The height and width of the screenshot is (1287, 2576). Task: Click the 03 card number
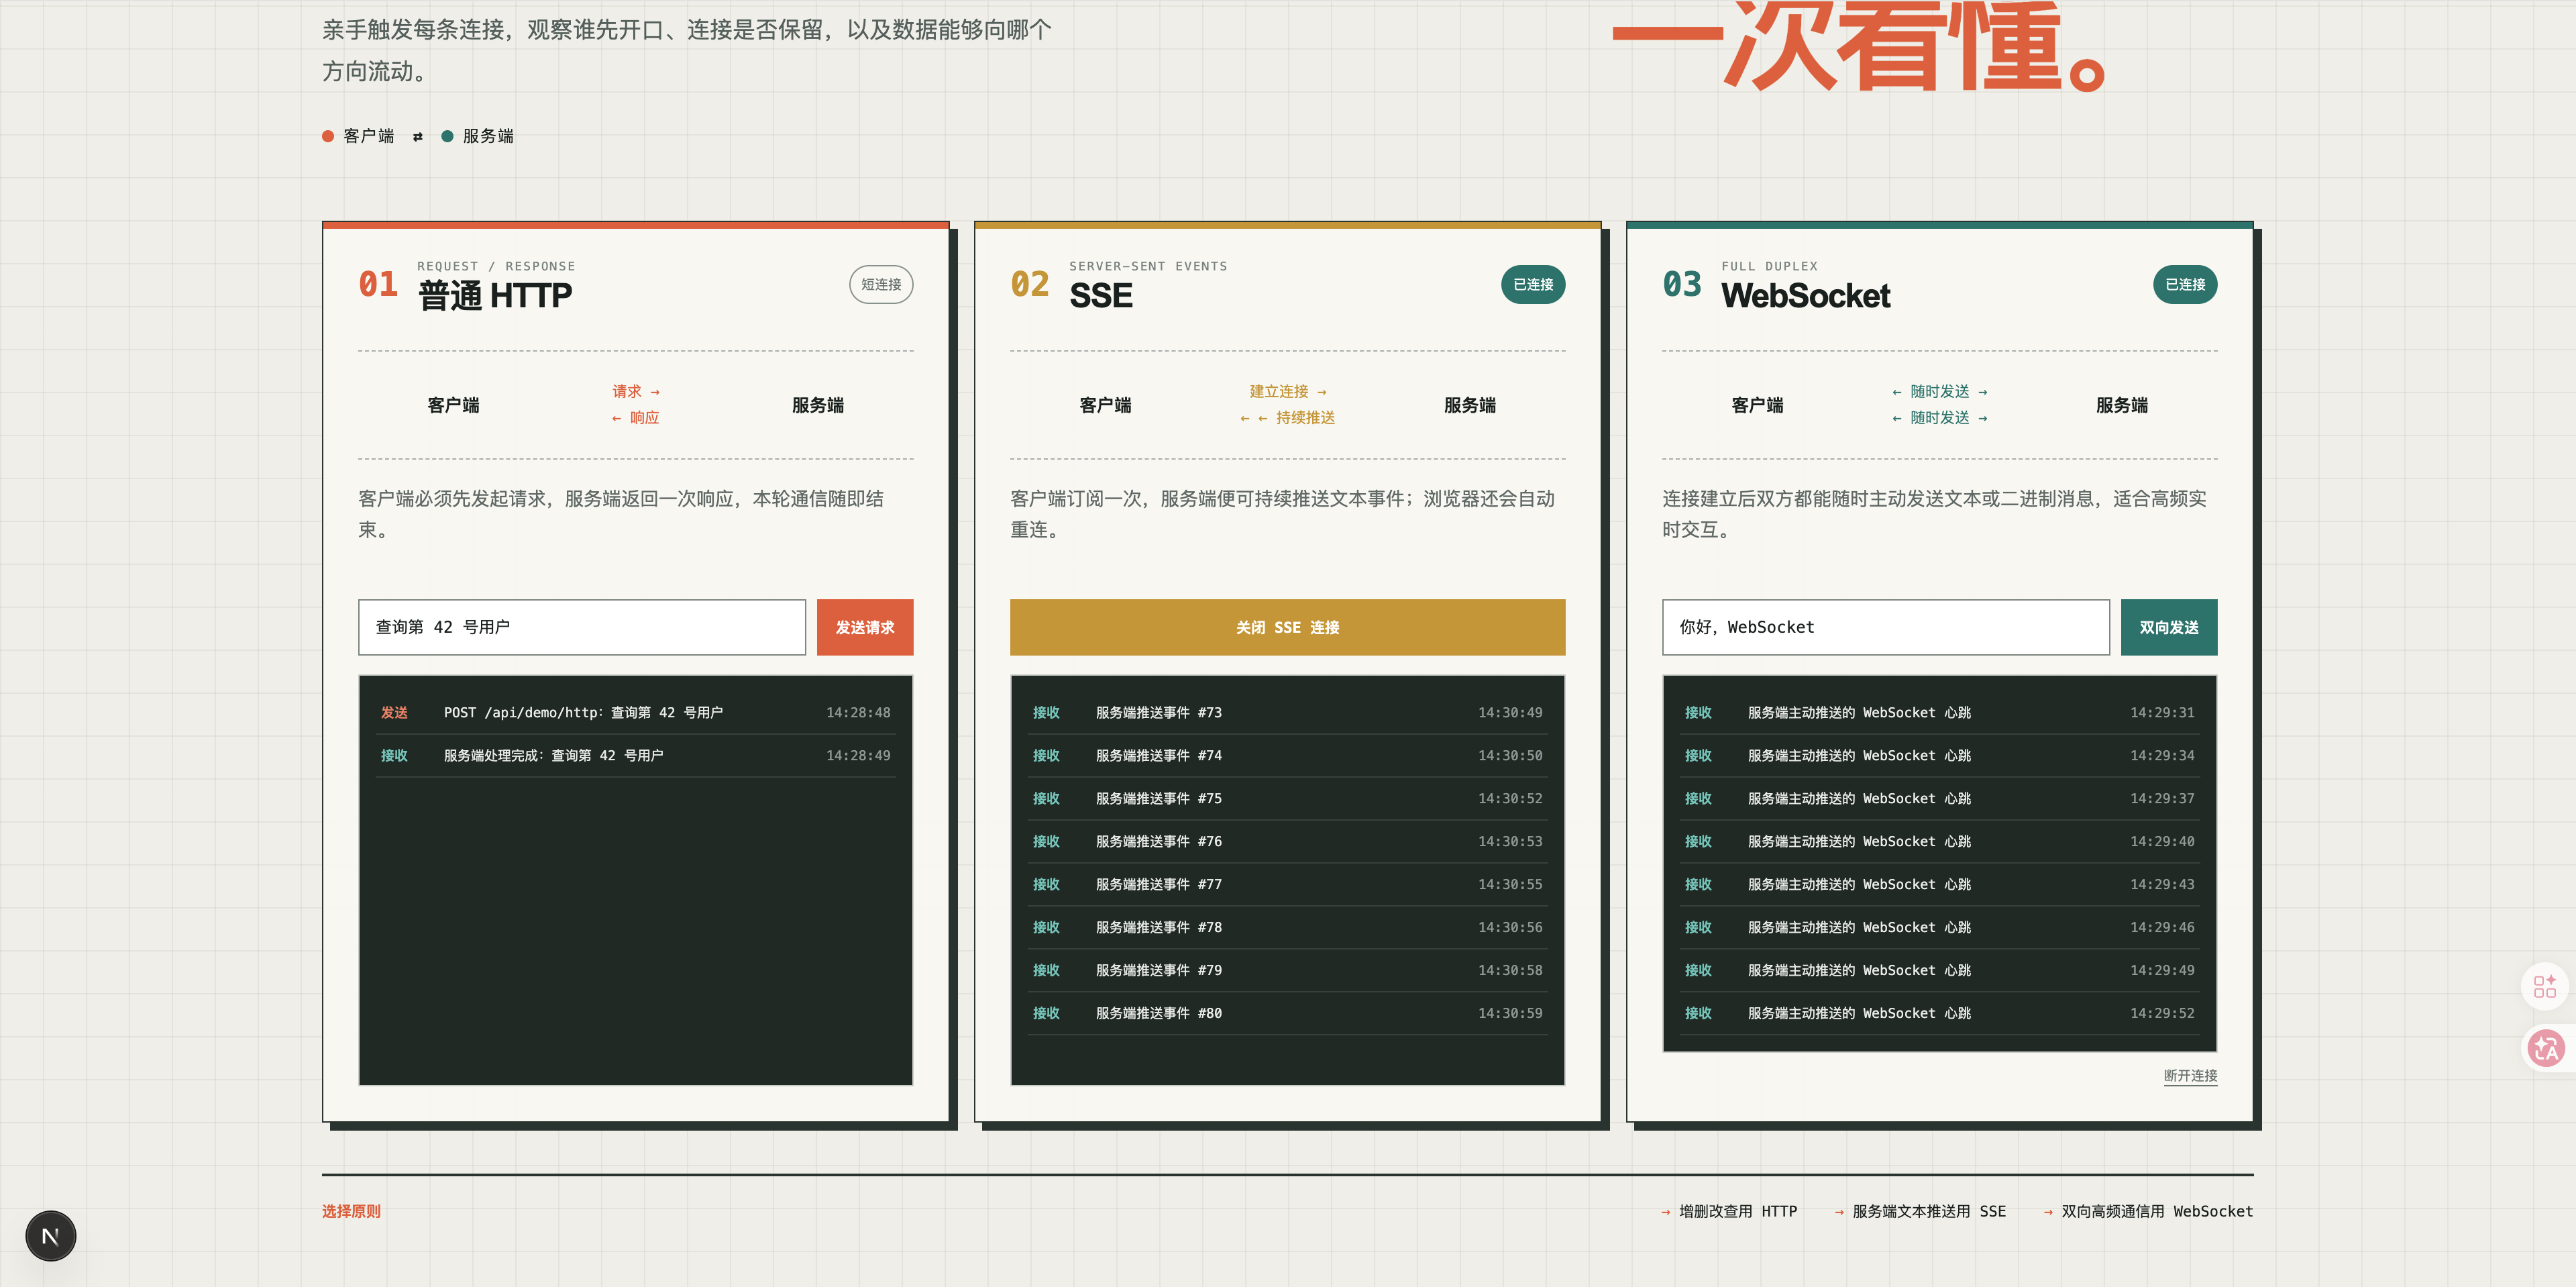pos(1682,284)
